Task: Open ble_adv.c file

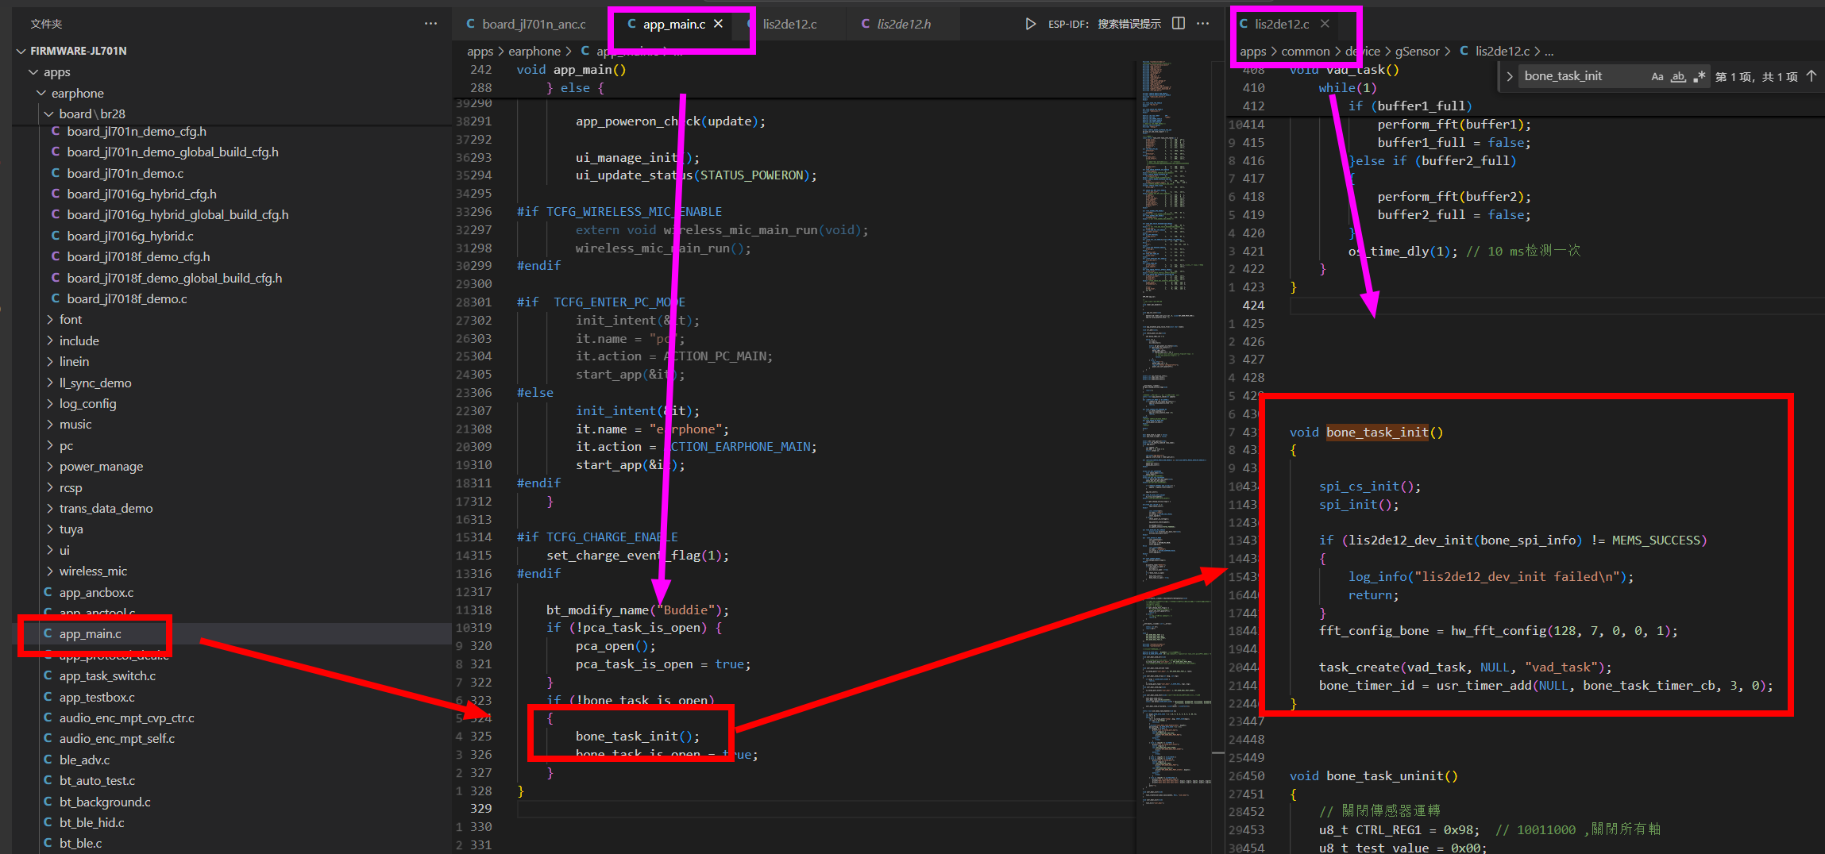Action: coord(84,760)
